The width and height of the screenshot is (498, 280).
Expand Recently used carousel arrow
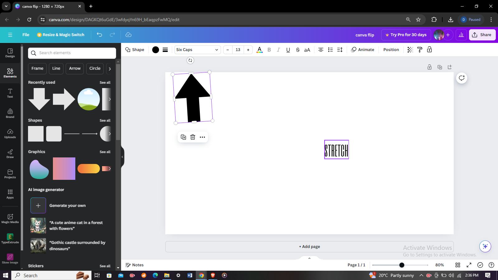[110, 99]
